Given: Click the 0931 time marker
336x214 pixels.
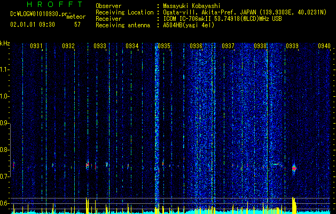Looking at the screenshot, I should 36,46.
